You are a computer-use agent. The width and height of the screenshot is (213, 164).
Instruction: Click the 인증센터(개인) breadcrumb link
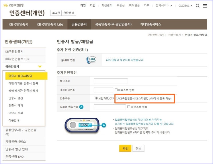[156, 35]
